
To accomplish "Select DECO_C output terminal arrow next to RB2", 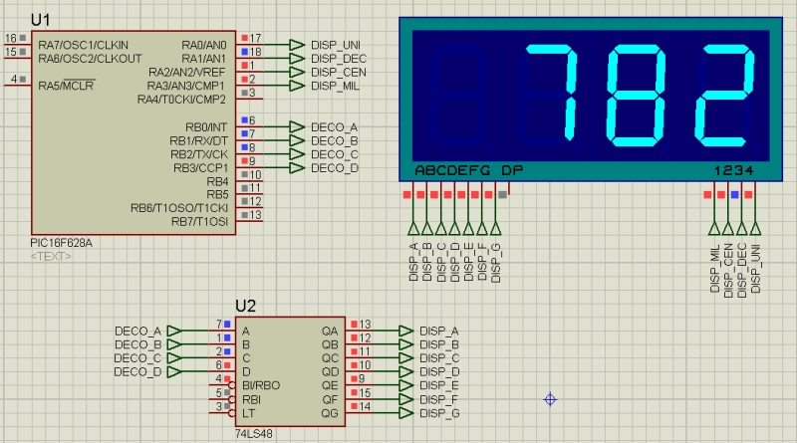I will pyautogui.click(x=297, y=154).
